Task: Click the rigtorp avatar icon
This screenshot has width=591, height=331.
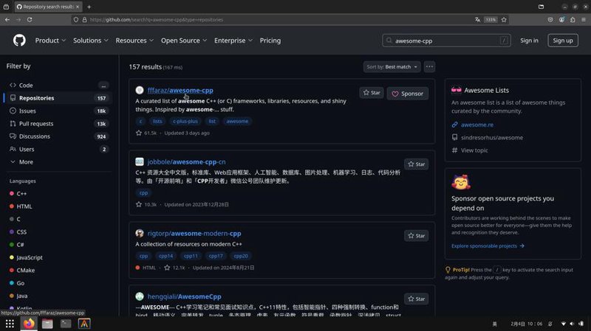Action: (140, 233)
